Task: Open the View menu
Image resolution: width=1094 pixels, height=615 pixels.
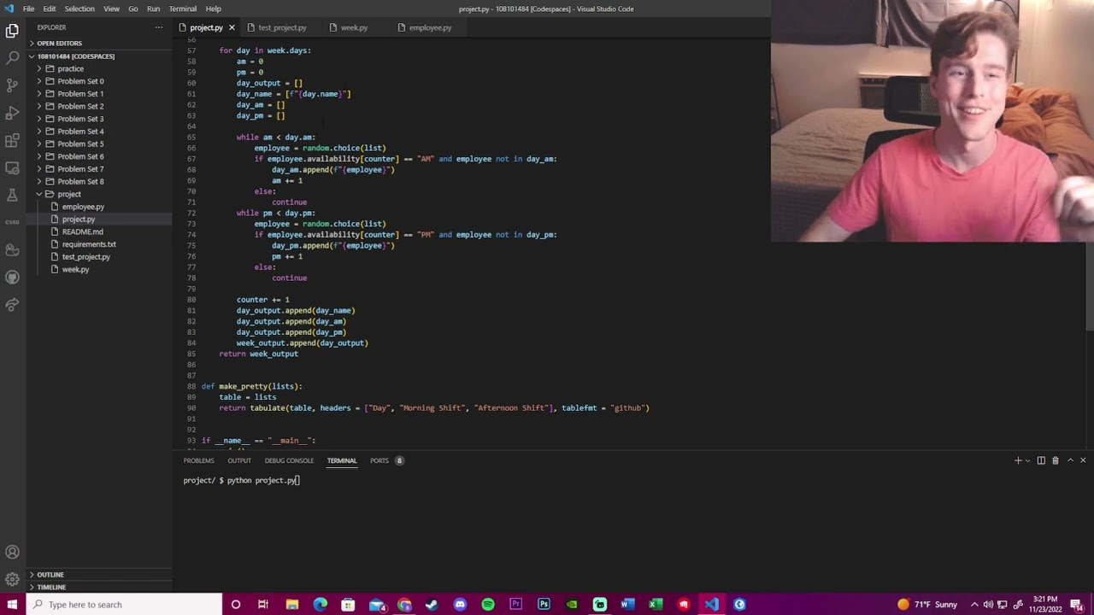Action: (x=111, y=9)
